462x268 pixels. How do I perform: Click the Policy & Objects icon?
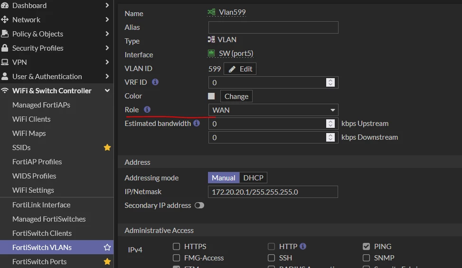(x=5, y=34)
